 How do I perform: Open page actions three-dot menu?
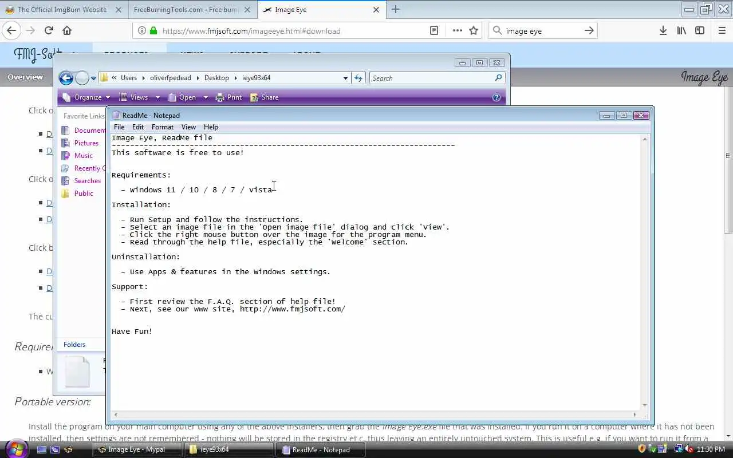457,31
